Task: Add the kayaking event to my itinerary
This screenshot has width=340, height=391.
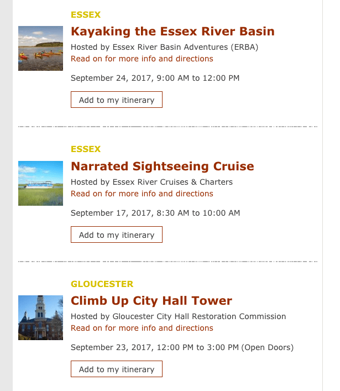Action: [x=117, y=100]
